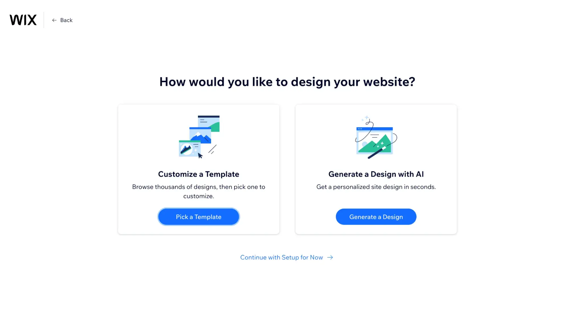Click the Customize a Template card icon
The width and height of the screenshot is (571, 314).
pyautogui.click(x=199, y=137)
